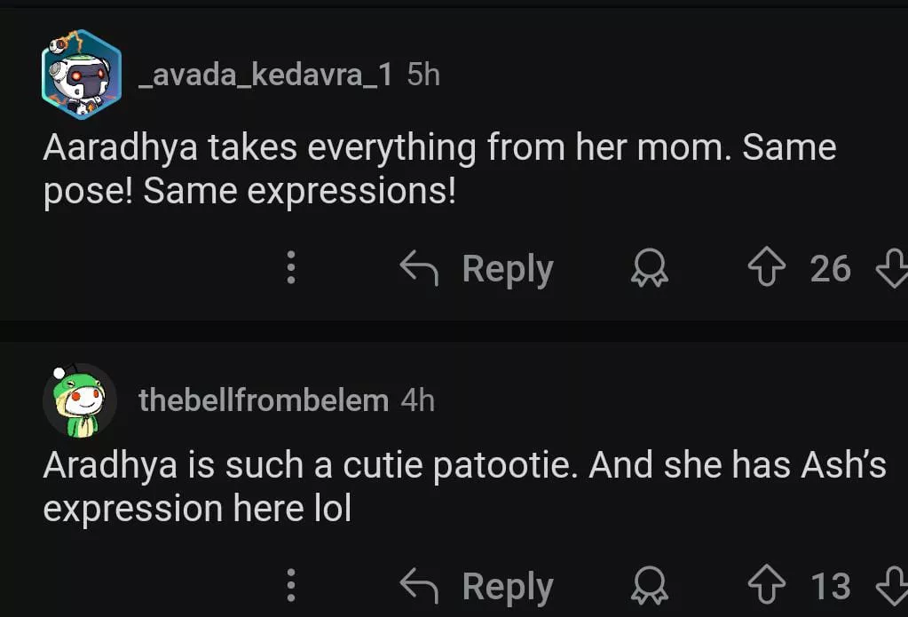Screen dimensions: 908x617
Task: Give an award to _avada_kedavra_1's comment
Action: (649, 268)
